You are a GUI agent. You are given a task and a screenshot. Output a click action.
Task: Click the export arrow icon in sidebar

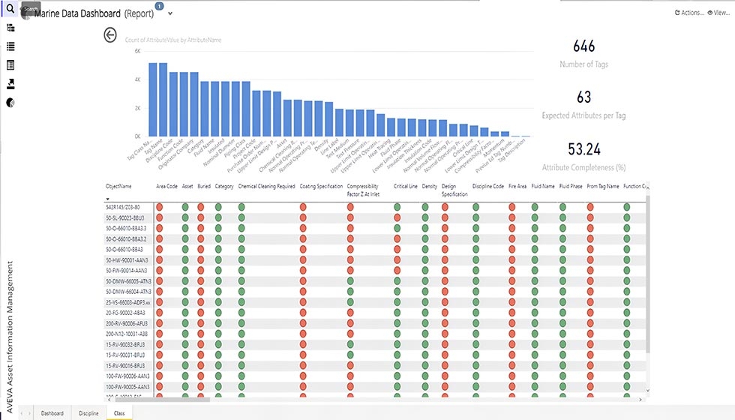point(10,84)
